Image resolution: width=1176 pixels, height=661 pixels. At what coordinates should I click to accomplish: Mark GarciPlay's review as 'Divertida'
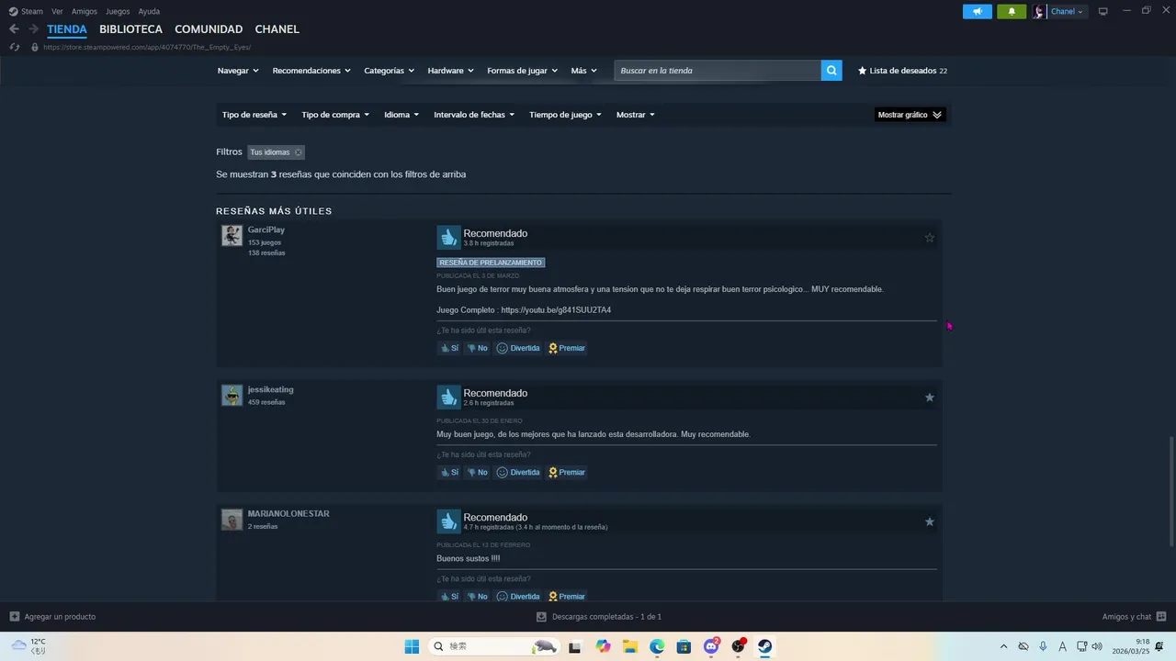pos(518,348)
